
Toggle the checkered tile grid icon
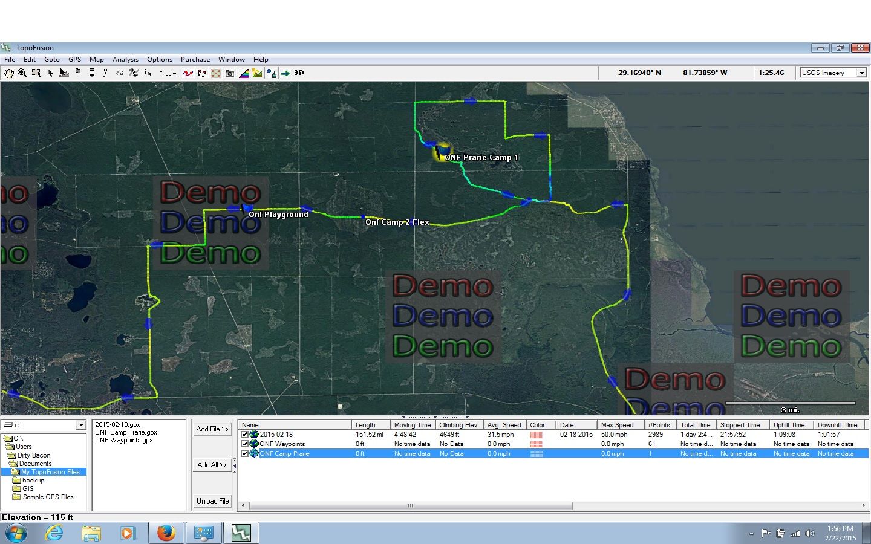216,73
